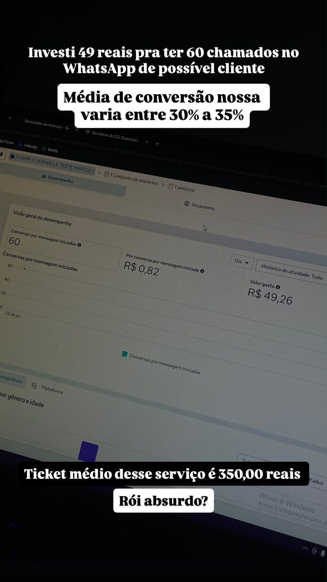Click the R$ 49,26 amount spent value
Viewport: 327px width, 582px height.
coord(270,296)
